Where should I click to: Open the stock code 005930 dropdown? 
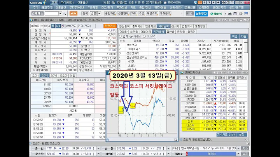click(x=42, y=26)
